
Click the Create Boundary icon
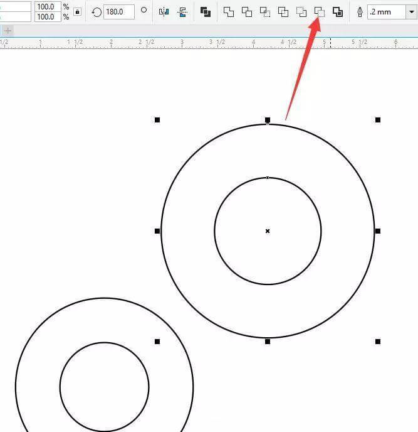(338, 11)
